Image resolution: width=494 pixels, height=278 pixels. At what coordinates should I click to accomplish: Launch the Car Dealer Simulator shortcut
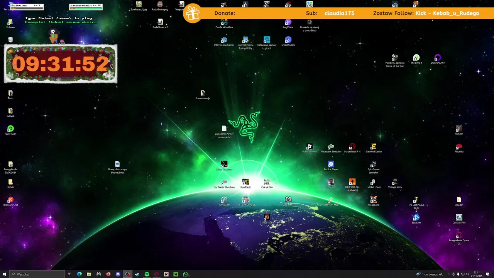[224, 183]
